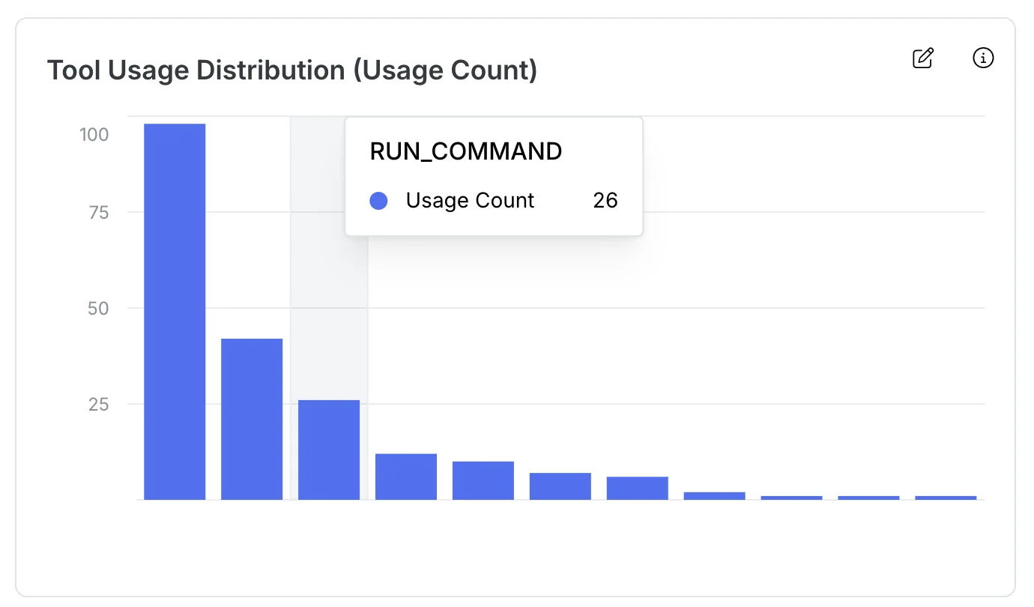Click the 75 label on the y-axis
Image resolution: width=1034 pixels, height=607 pixels.
click(98, 212)
